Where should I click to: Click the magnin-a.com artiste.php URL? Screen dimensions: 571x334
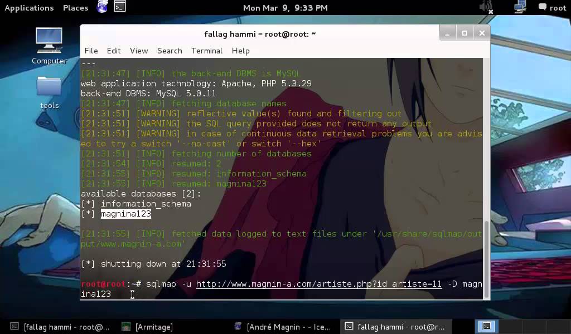318,284
